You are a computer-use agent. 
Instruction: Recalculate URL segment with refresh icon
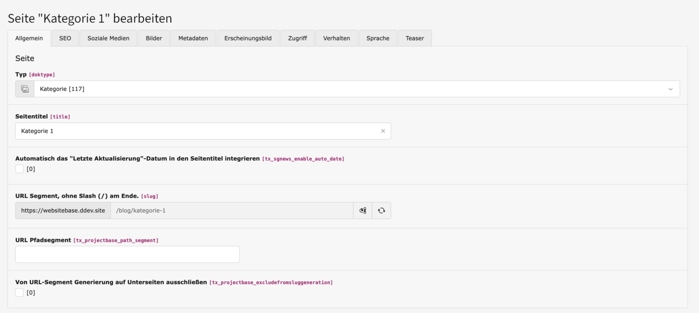(x=381, y=211)
